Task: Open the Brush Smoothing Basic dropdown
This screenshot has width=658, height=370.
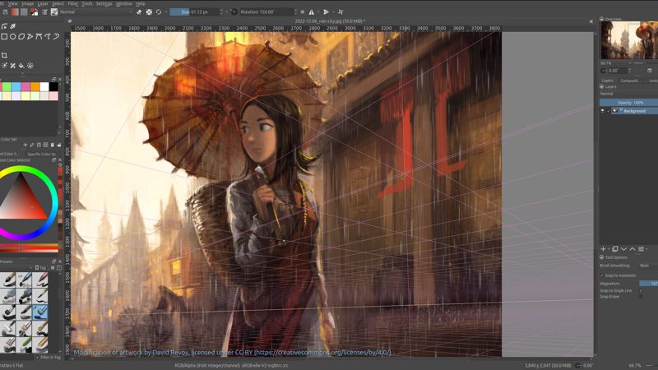Action: (x=648, y=266)
